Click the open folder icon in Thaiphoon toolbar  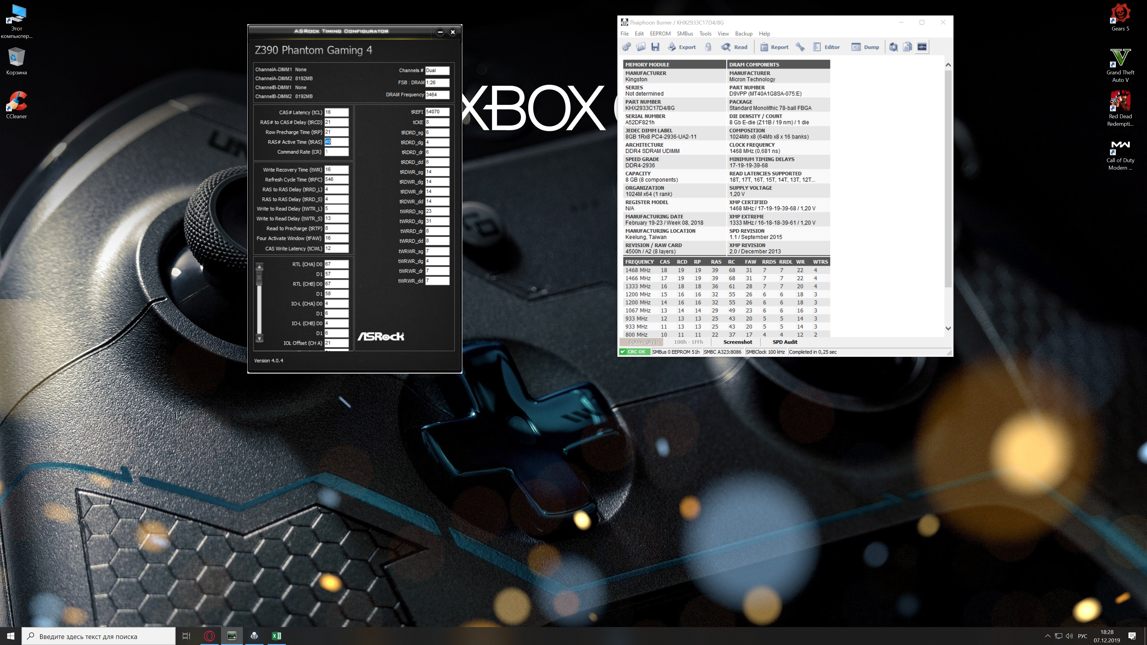point(641,47)
